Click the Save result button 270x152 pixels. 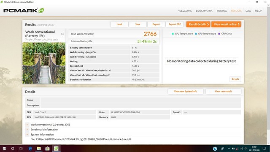pyautogui.click(x=138, y=24)
